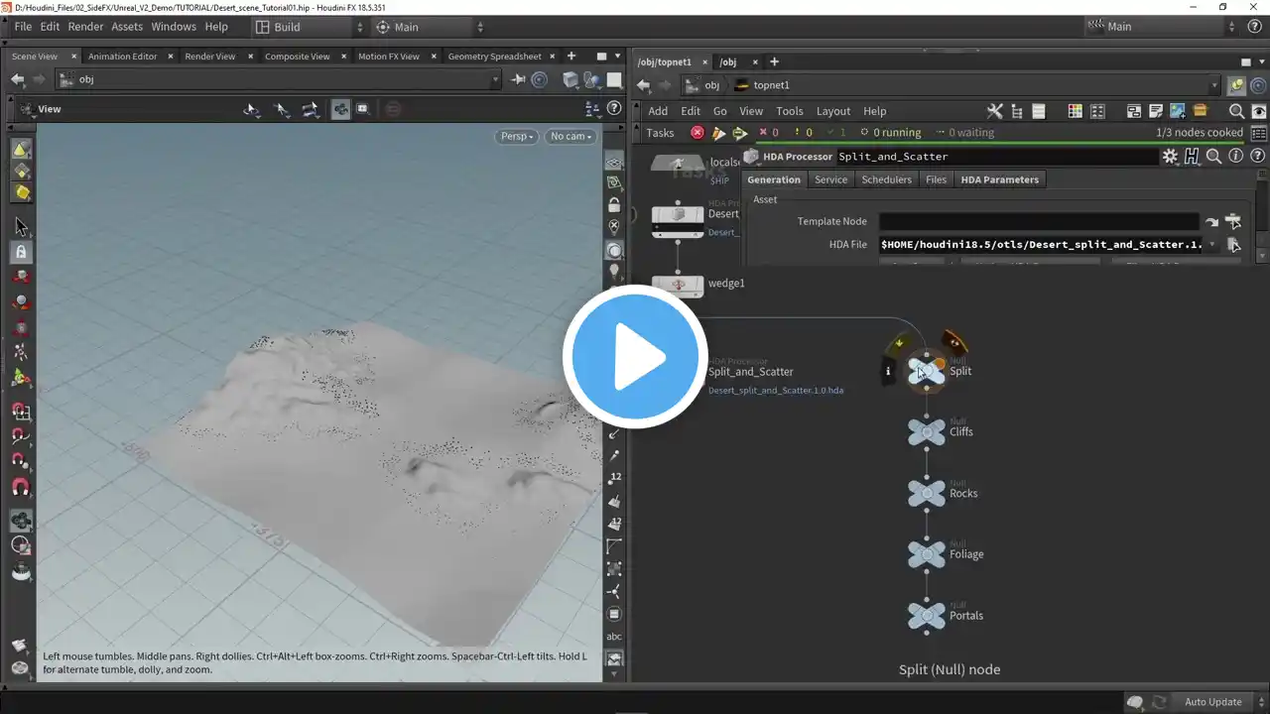This screenshot has width=1270, height=714.
Task: Expand the Build desktop dropdown
Action: point(309,27)
